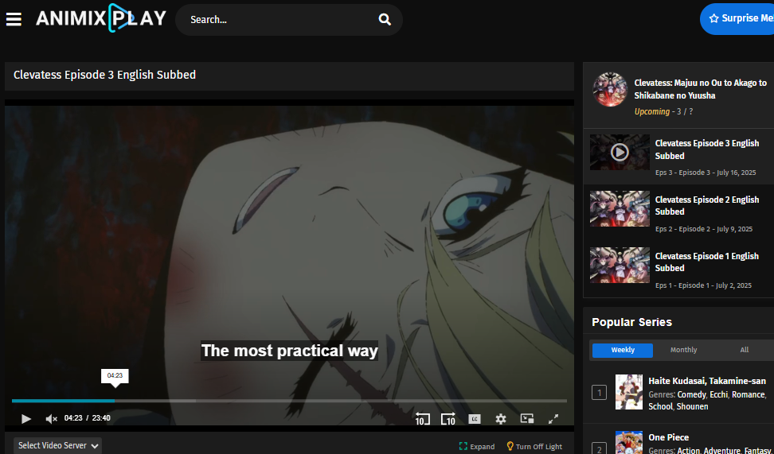The width and height of the screenshot is (774, 454).
Task: Click the Upcoming status label
Action: click(651, 112)
